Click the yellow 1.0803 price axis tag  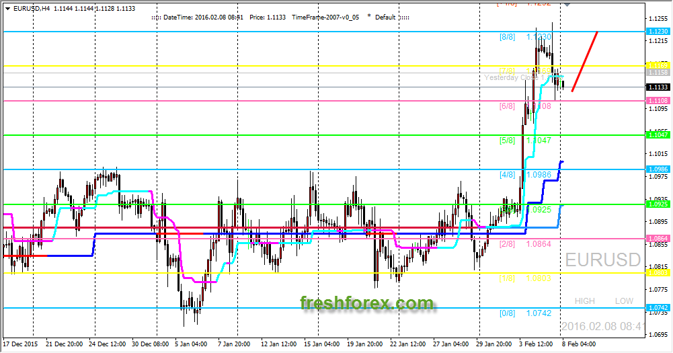[x=658, y=273]
